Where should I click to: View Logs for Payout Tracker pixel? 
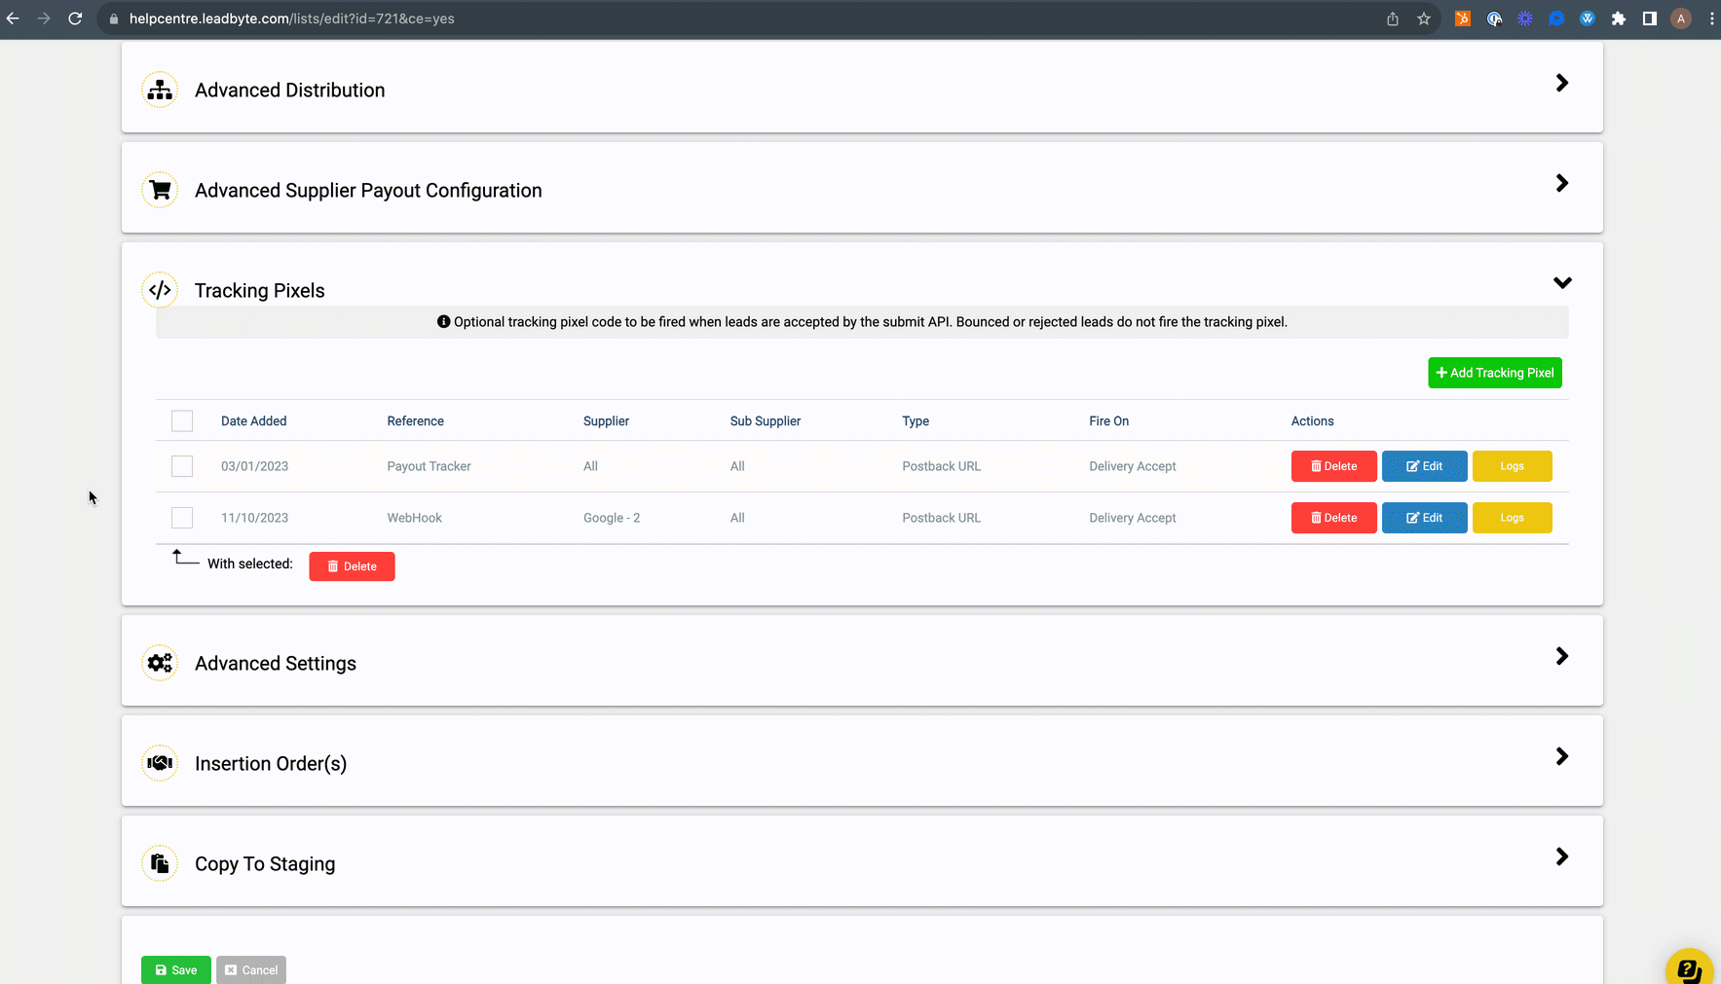(1512, 466)
